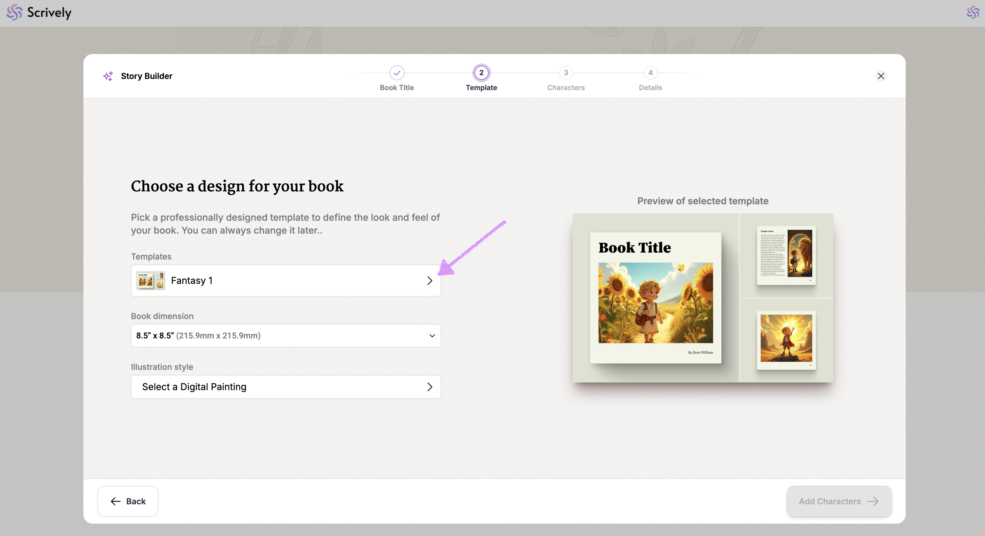985x536 pixels.
Task: Click the Scrively swirl icon at top-right
Action: [973, 13]
